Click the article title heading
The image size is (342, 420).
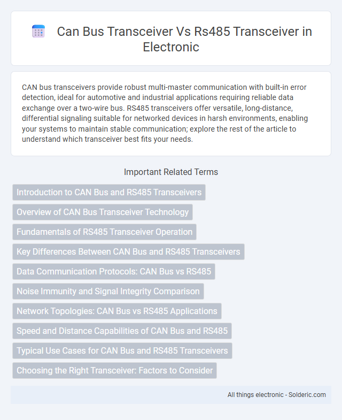[184, 39]
